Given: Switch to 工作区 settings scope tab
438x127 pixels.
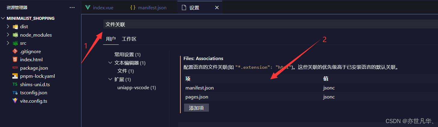Looking at the screenshot, I should click(129, 39).
